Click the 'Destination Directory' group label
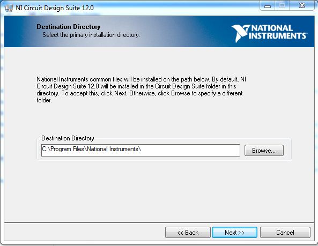 (x=68, y=138)
